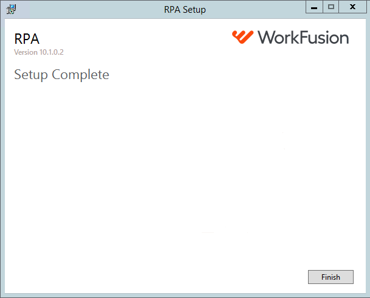Close the RPA Setup dialog

(352, 7)
